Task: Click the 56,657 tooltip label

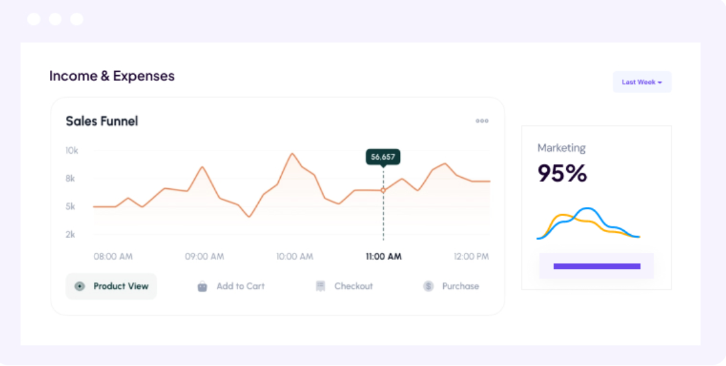Action: tap(383, 156)
